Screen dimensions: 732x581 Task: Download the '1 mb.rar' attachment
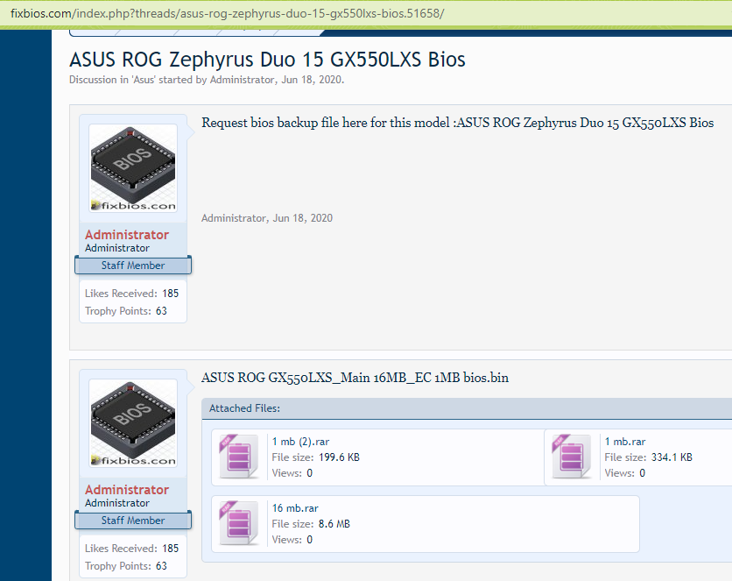click(x=625, y=442)
